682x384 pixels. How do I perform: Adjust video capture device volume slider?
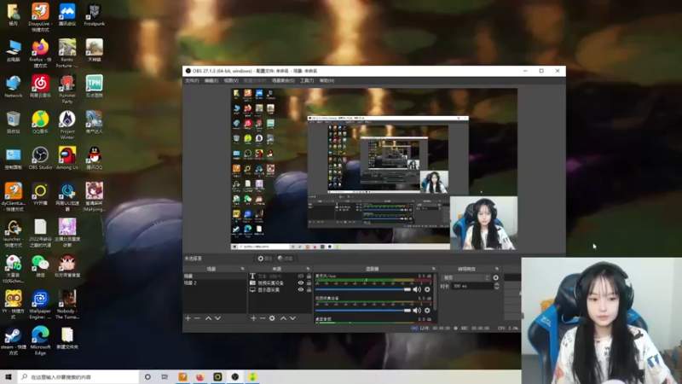(363, 311)
